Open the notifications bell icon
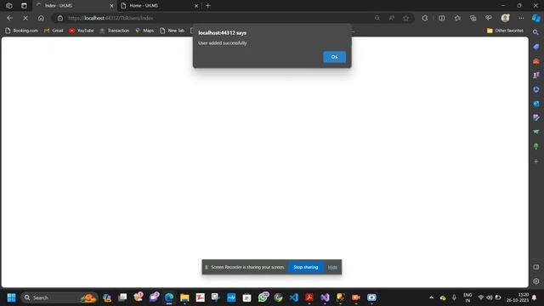Viewport: 544px width, 306px height. pyautogui.click(x=535, y=297)
